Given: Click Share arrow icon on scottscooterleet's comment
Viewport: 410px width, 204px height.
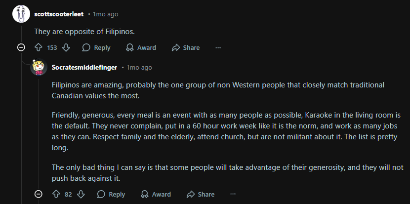Looking at the screenshot, I should pos(176,47).
